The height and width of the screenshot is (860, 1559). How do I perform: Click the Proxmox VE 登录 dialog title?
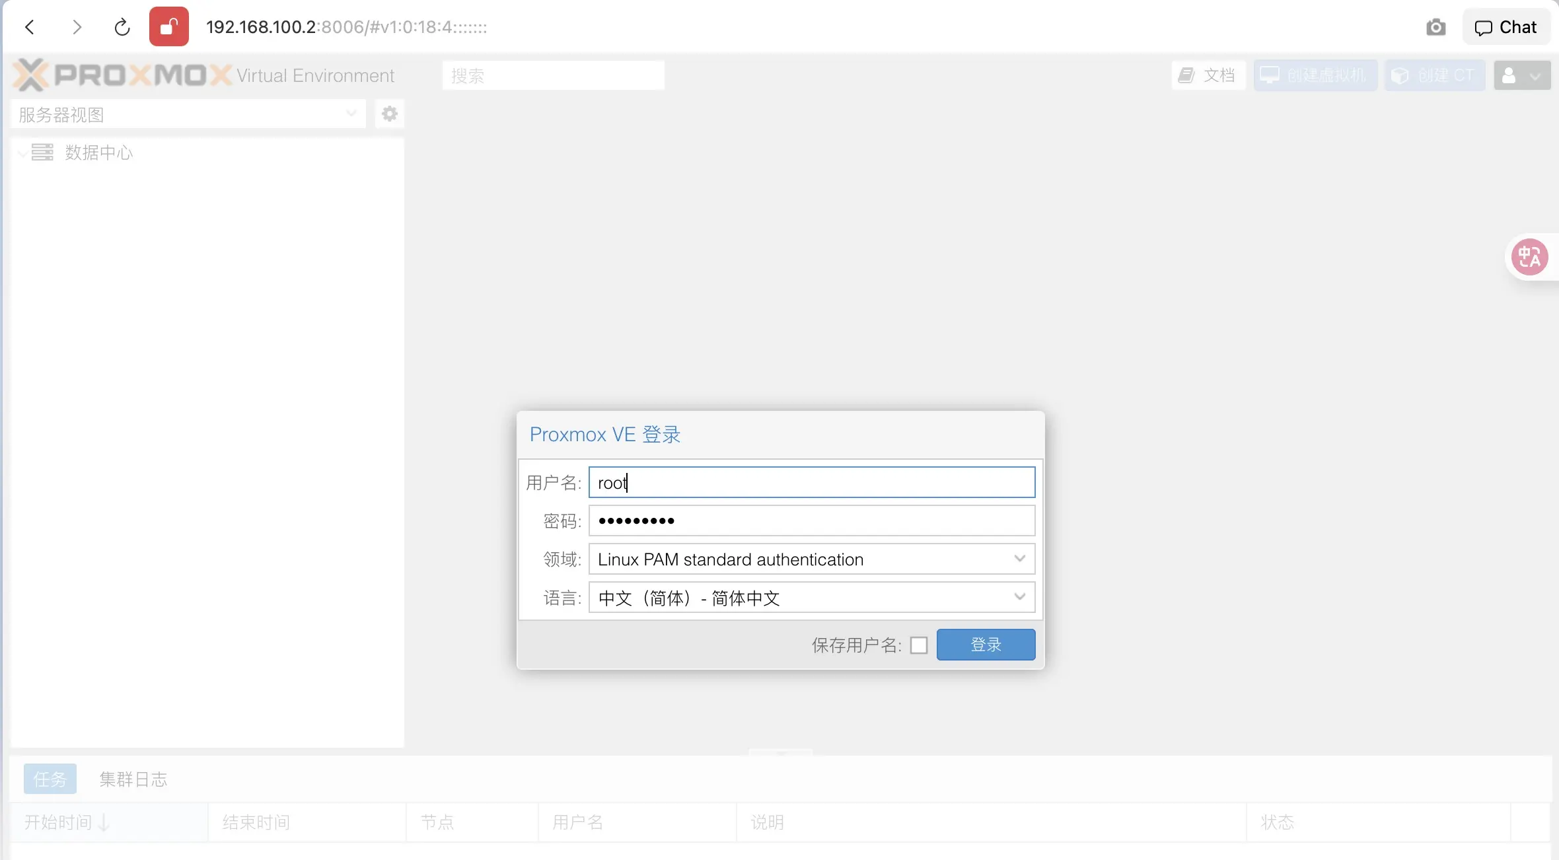coord(605,434)
